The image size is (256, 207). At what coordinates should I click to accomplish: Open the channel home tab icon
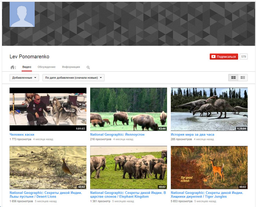[x=13, y=67]
